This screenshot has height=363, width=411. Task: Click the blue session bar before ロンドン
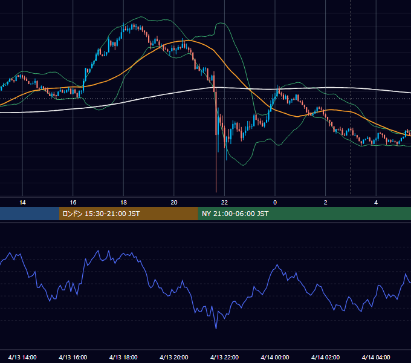(x=30, y=214)
